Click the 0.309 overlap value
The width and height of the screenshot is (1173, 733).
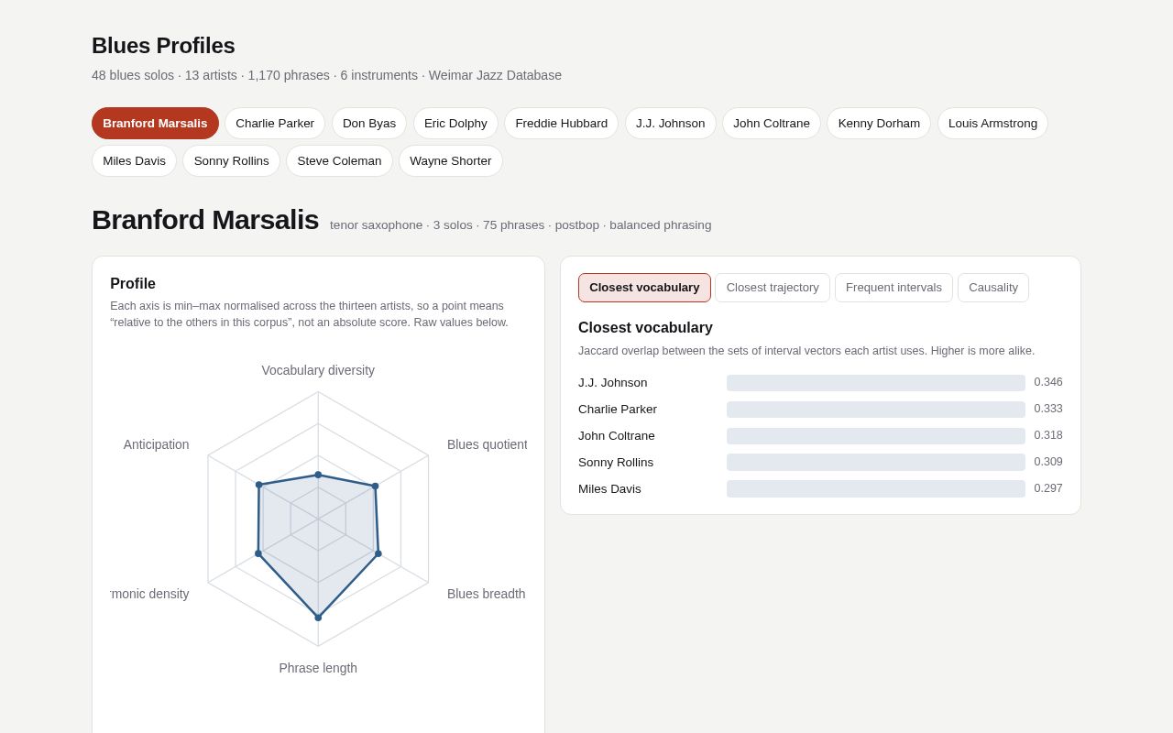(1048, 462)
